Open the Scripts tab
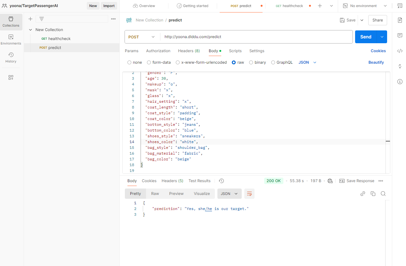The image size is (406, 266). 235,51
